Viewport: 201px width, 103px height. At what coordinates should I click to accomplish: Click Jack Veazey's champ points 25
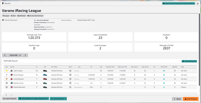(164, 71)
